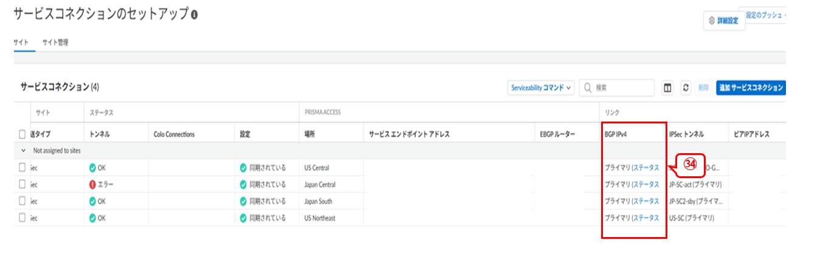
Task: Switch to the サイト管理 tab
Action: [x=55, y=43]
